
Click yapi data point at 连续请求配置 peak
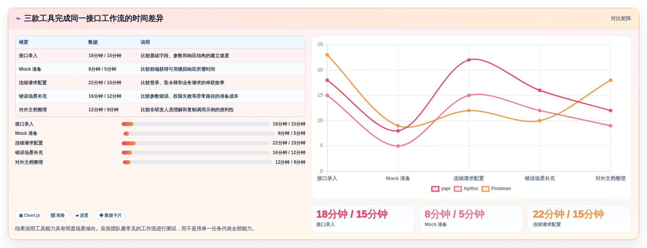click(x=469, y=60)
